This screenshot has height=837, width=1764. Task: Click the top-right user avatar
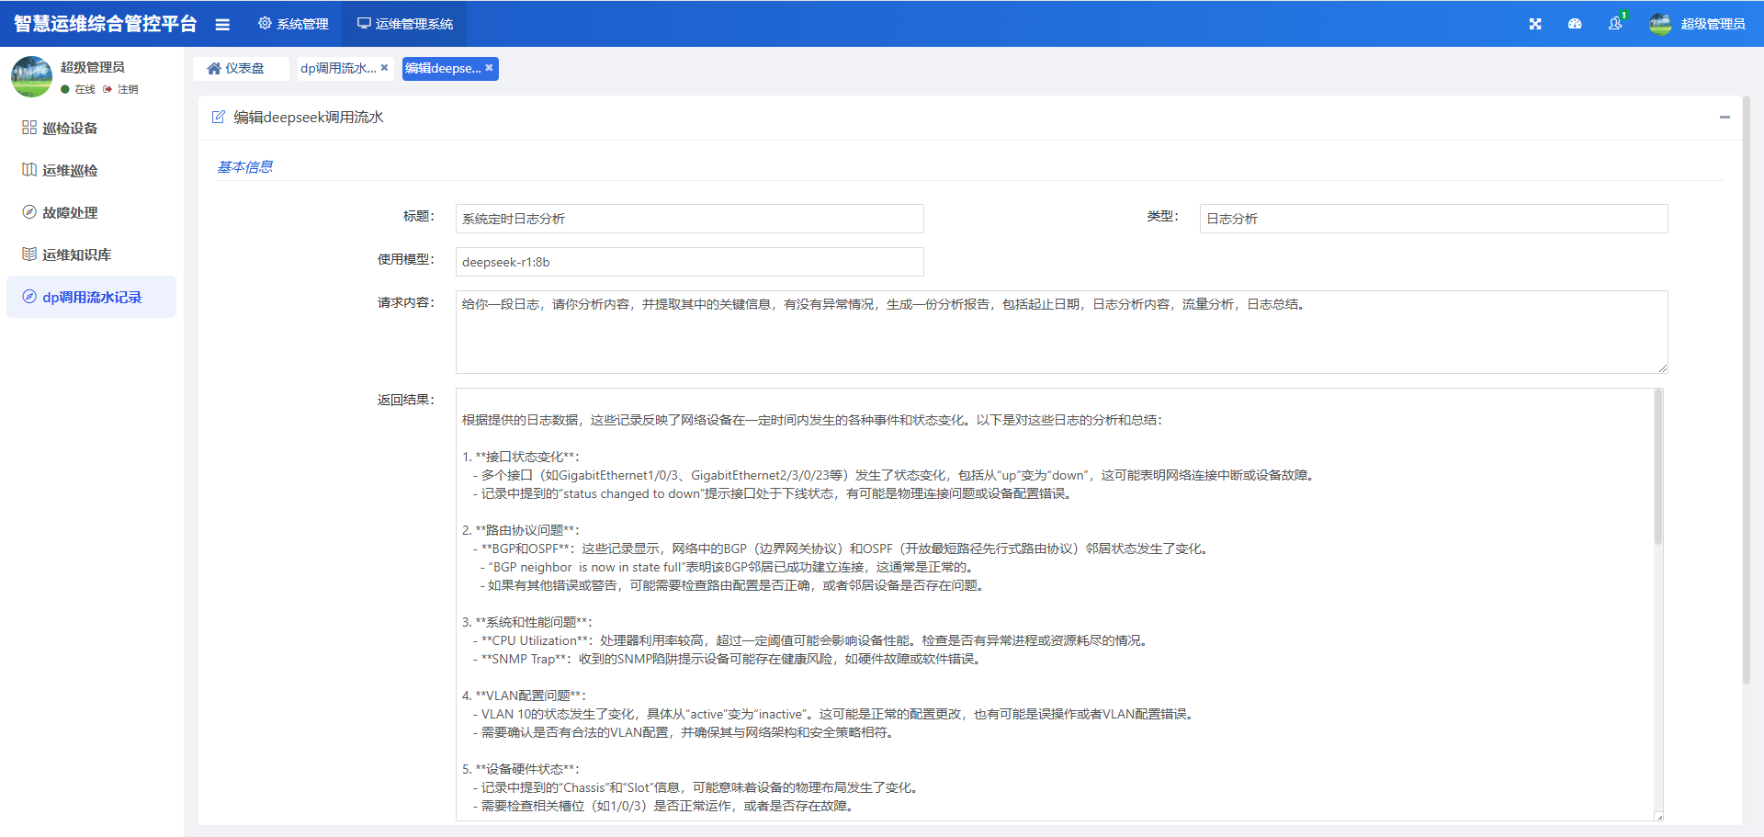(x=1660, y=24)
